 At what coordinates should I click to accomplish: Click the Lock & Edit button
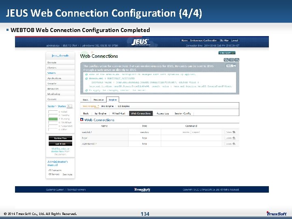(60, 144)
